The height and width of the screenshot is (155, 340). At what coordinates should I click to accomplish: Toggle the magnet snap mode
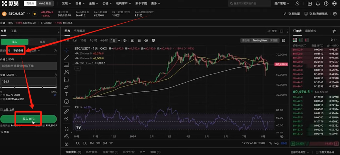point(67,129)
